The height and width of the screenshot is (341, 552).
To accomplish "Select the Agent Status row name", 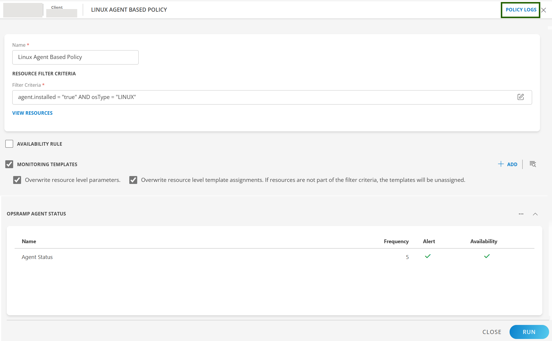I will (x=37, y=257).
